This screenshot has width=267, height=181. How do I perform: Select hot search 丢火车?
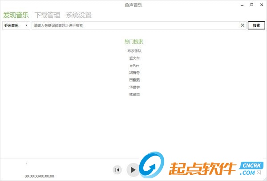134,58
